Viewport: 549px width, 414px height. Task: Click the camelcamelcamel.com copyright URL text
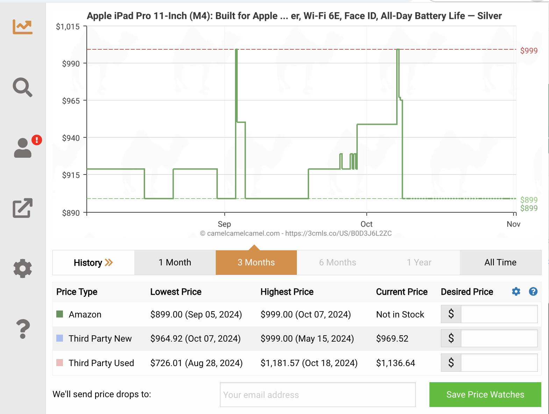click(x=296, y=233)
